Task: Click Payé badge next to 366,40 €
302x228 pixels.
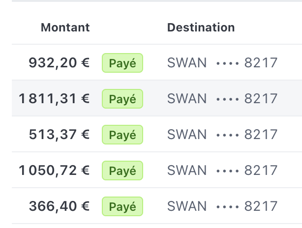Action: [122, 206]
